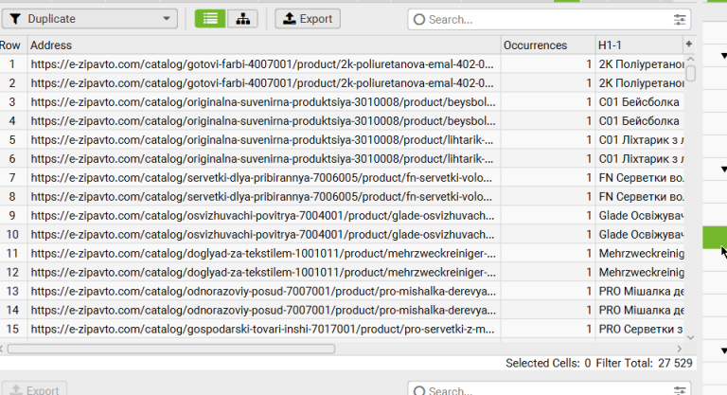Viewport: 727px width, 395px height.
Task: Click H1 cell 'Glade Освіжувач' in row 9
Action: (x=641, y=216)
